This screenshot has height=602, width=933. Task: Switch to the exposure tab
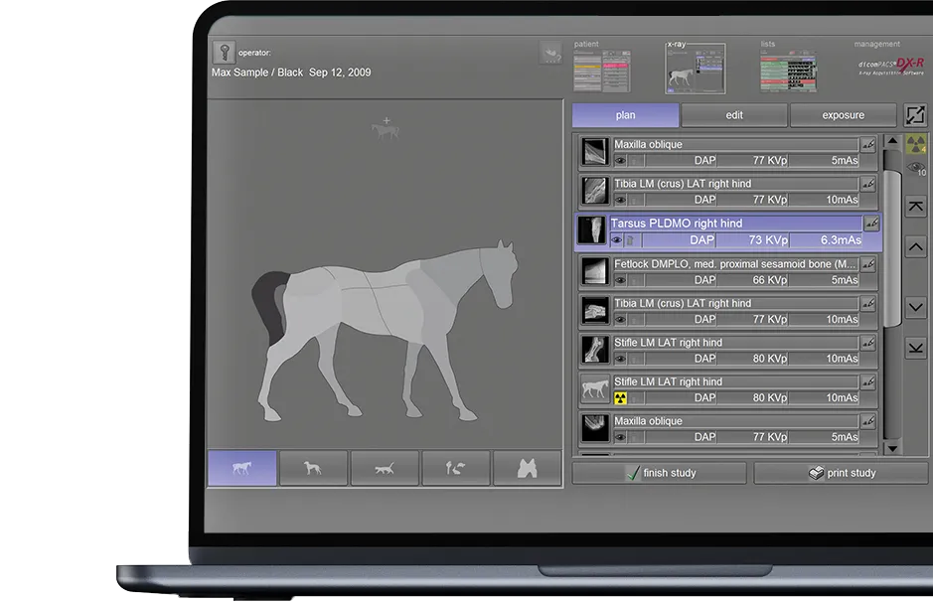(843, 115)
